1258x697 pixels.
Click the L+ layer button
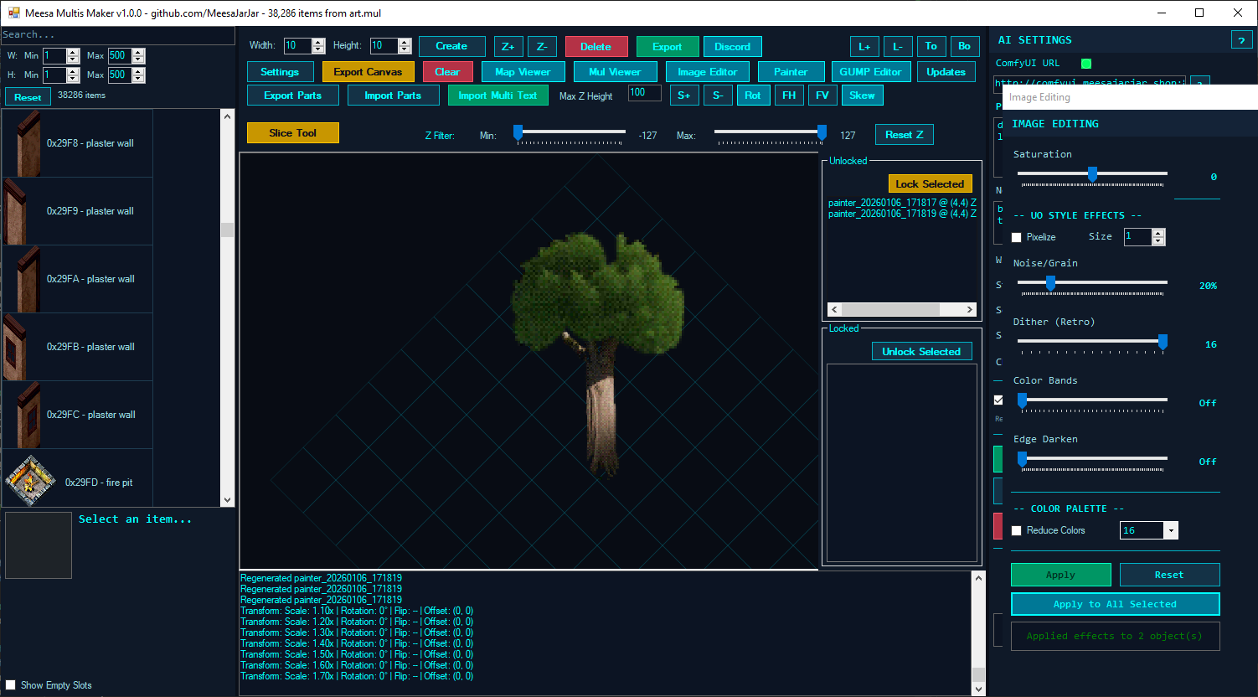coord(864,47)
